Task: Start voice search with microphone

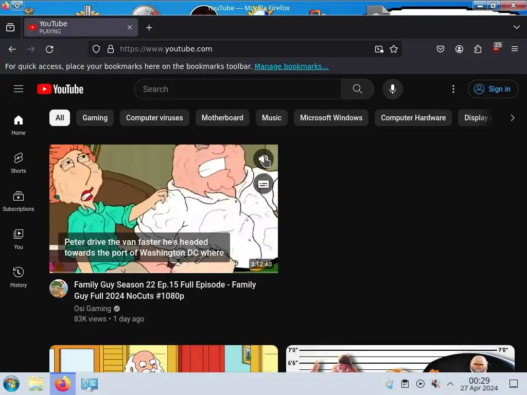Action: tap(392, 89)
